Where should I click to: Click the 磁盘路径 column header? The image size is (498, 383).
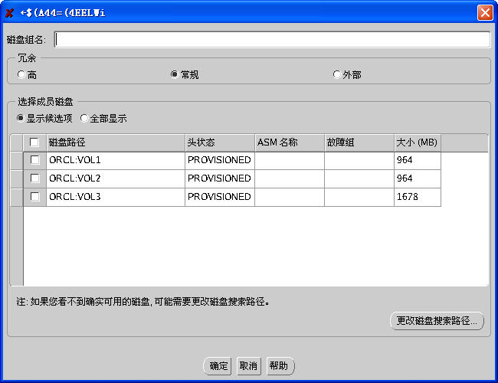click(116, 142)
